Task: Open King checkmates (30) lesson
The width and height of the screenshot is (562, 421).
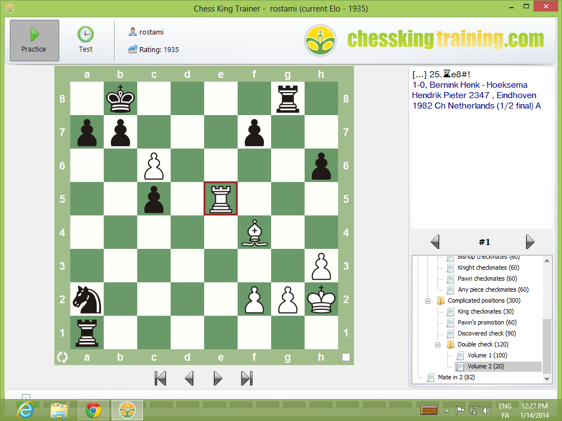Action: click(x=486, y=311)
